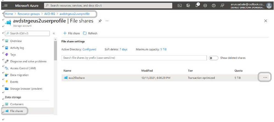This screenshot has width=274, height=122.
Task: Open the Soft delete 7 days link
Action: (x=123, y=49)
